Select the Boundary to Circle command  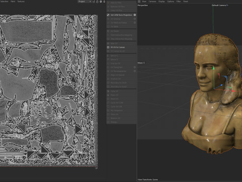click(x=122, y=83)
